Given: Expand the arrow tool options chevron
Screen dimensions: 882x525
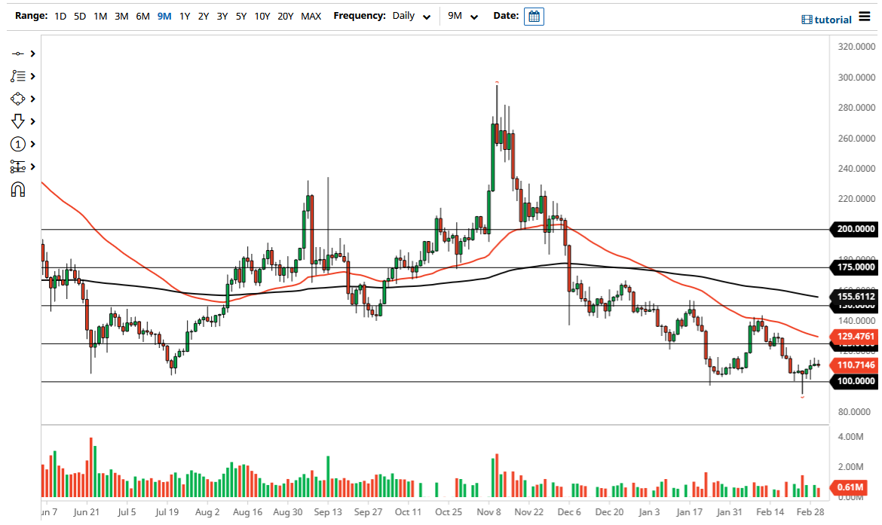Looking at the screenshot, I should click(x=31, y=121).
